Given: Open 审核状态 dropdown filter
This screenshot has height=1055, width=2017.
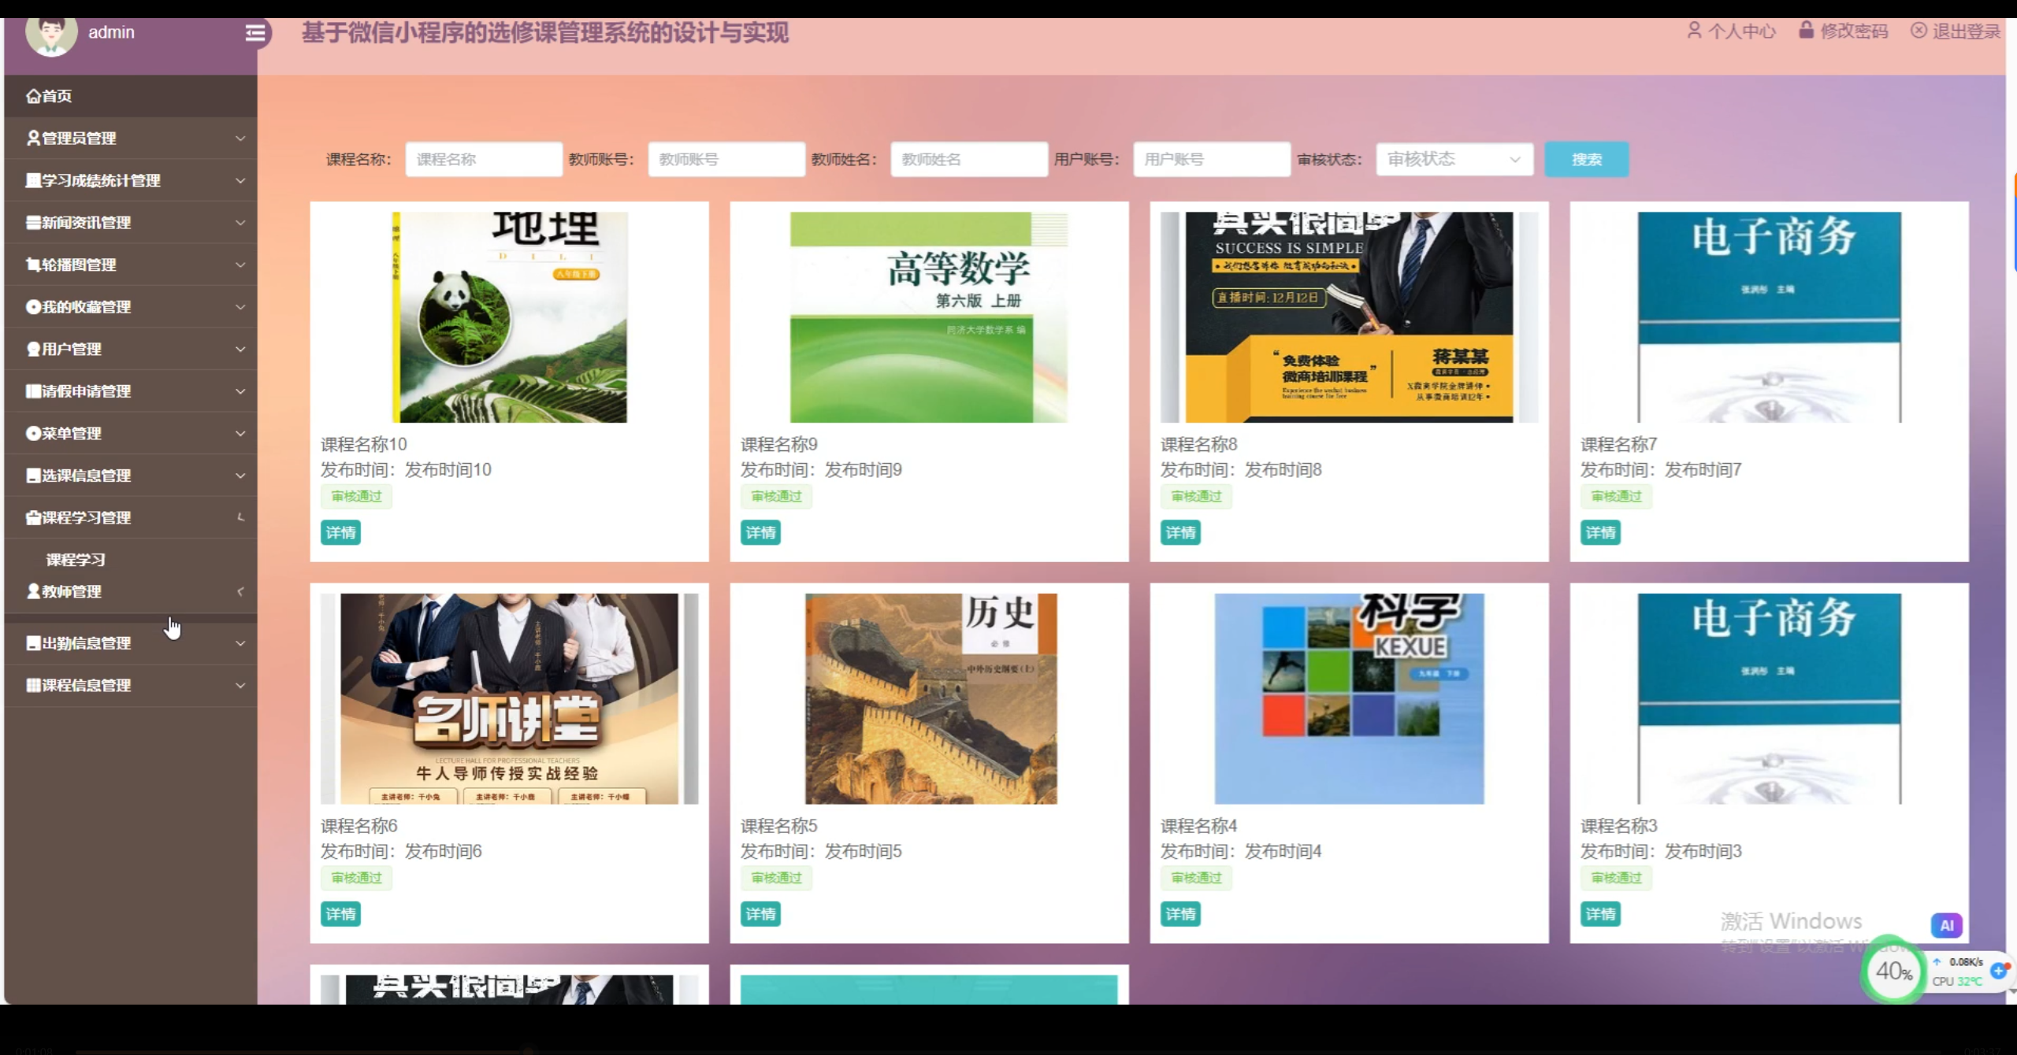Looking at the screenshot, I should tap(1454, 160).
